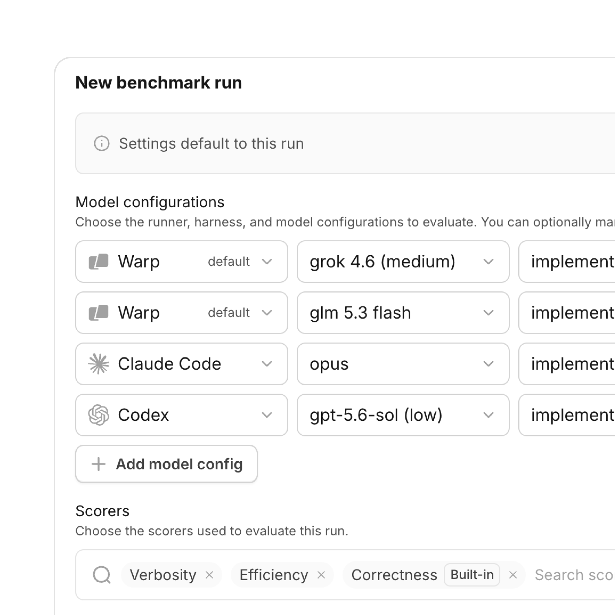Click the Warp icon in the grok row
Viewport: 615px width, 615px height.
point(98,261)
